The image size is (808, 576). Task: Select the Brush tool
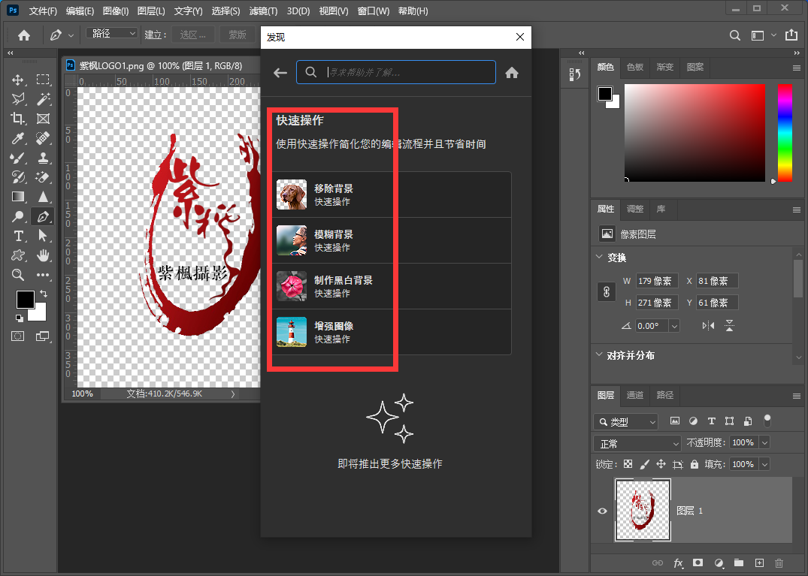tap(18, 158)
